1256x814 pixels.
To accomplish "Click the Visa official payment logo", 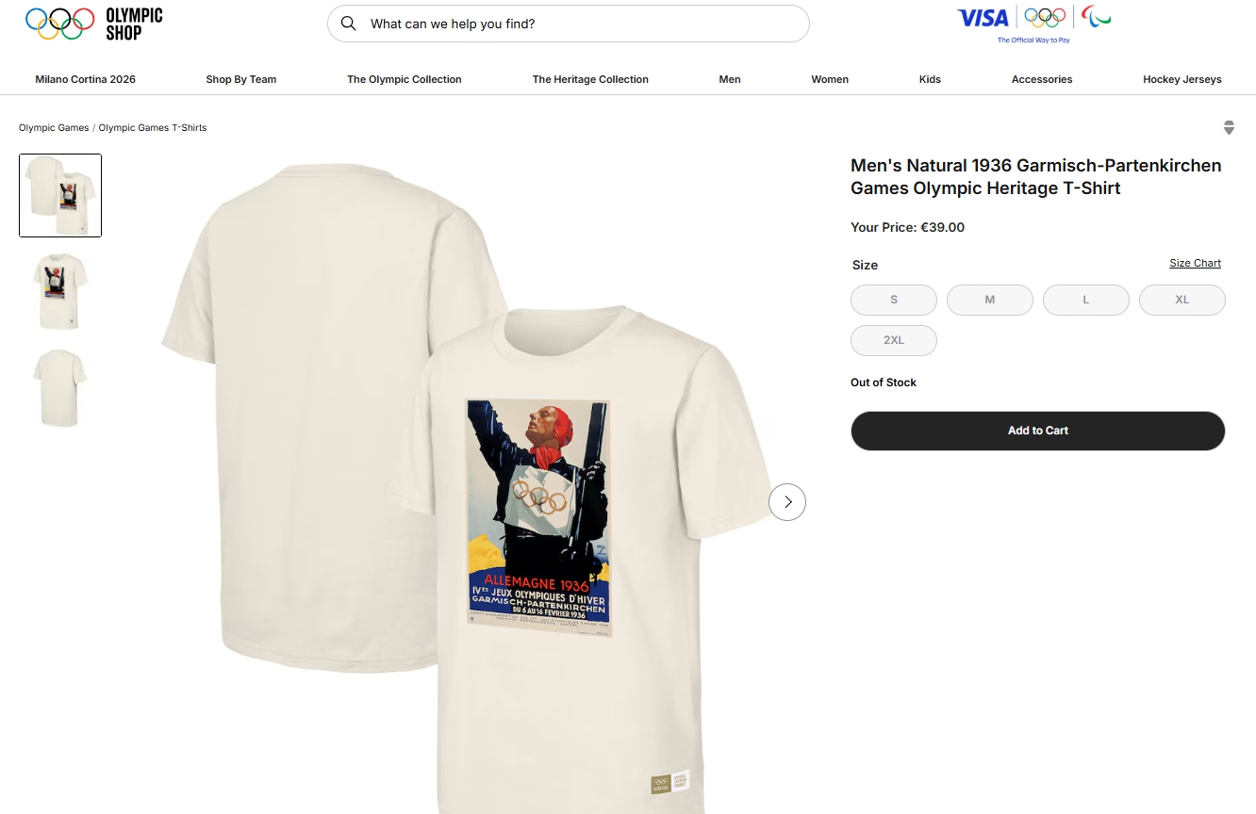I will [983, 18].
